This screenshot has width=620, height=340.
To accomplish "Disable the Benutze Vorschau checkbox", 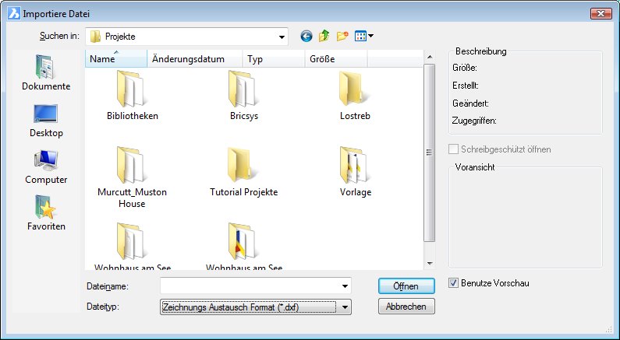I will tap(455, 283).
